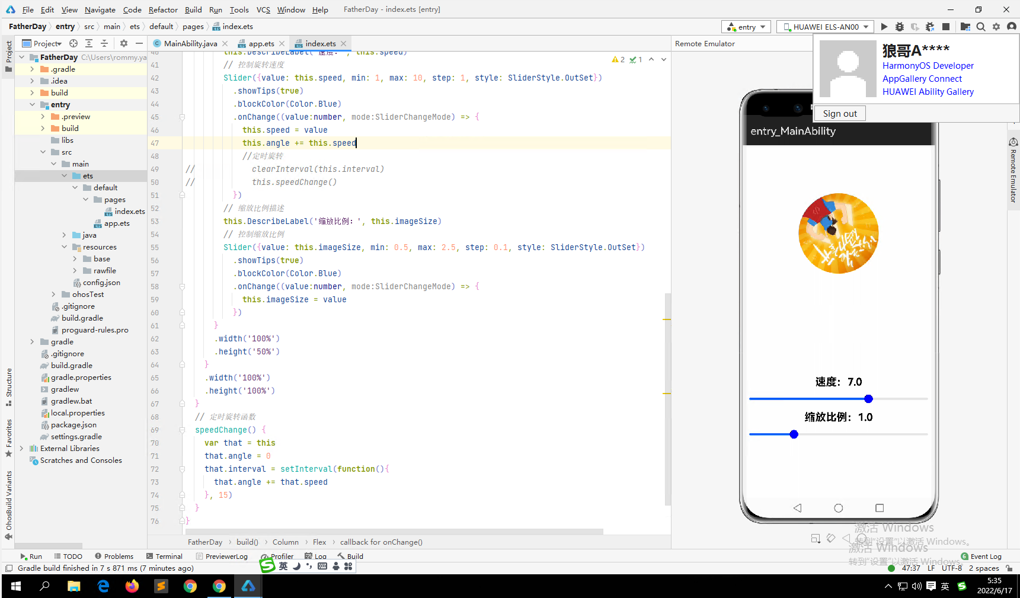The width and height of the screenshot is (1020, 598).
Task: Open Windows Start menu
Action: coord(16,586)
